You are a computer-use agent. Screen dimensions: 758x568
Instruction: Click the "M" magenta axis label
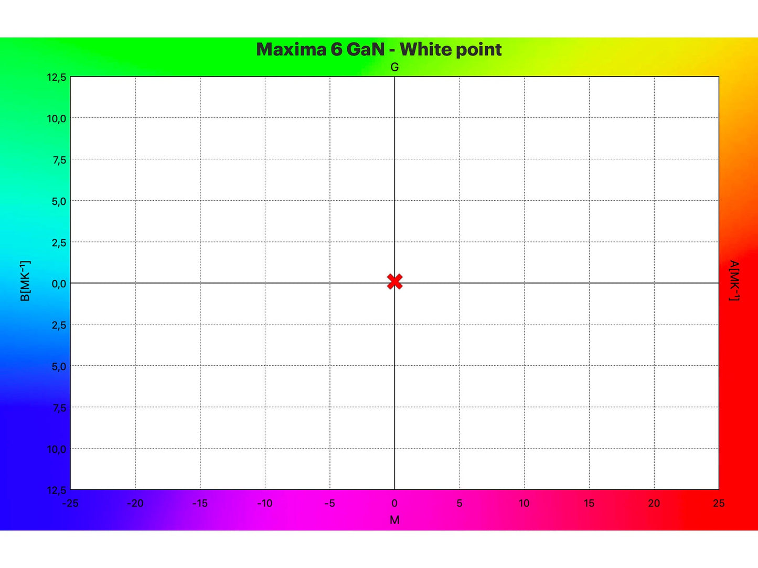pyautogui.click(x=394, y=520)
